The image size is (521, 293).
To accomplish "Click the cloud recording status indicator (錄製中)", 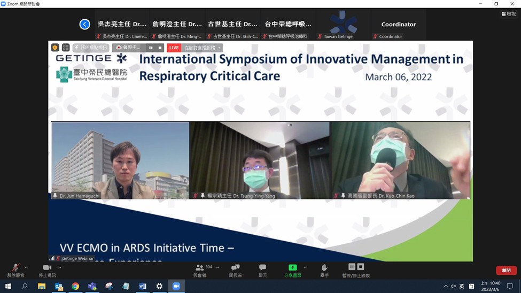I will 129,48.
